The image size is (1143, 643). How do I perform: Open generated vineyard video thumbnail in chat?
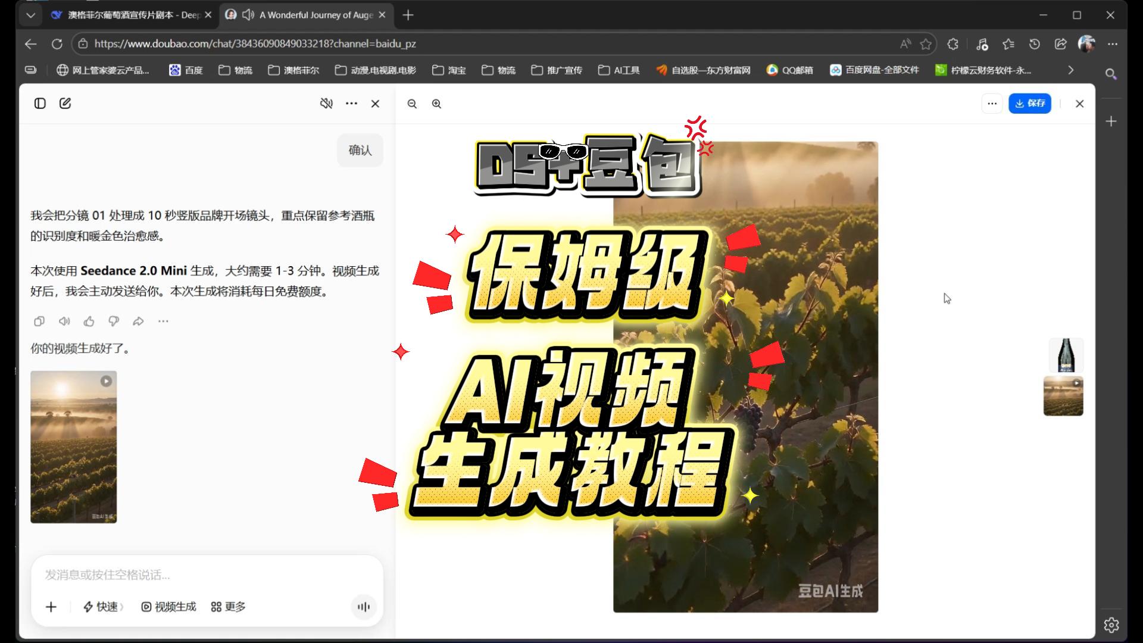74,447
